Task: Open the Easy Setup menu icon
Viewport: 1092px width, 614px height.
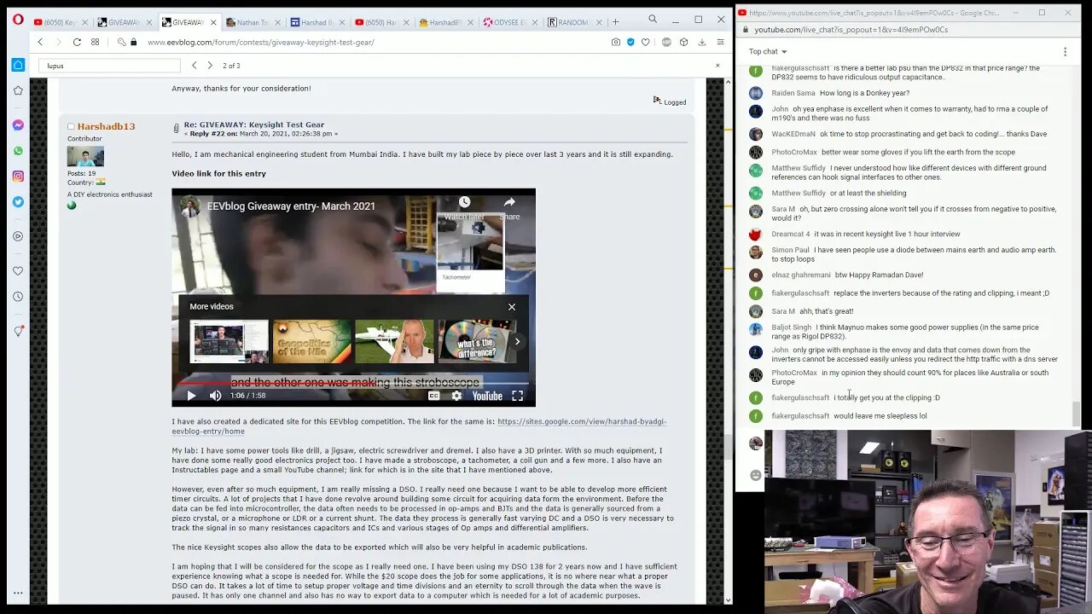Action: pyautogui.click(x=720, y=42)
